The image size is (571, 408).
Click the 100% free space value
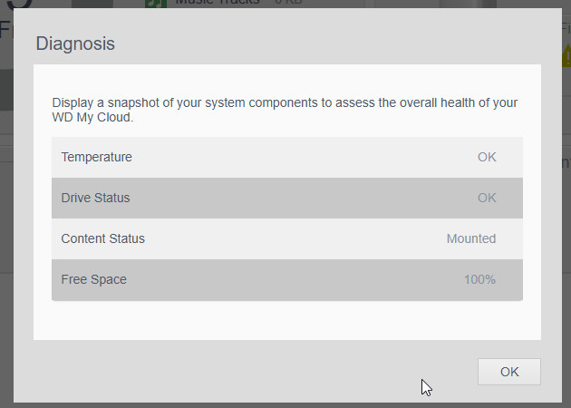(x=480, y=279)
